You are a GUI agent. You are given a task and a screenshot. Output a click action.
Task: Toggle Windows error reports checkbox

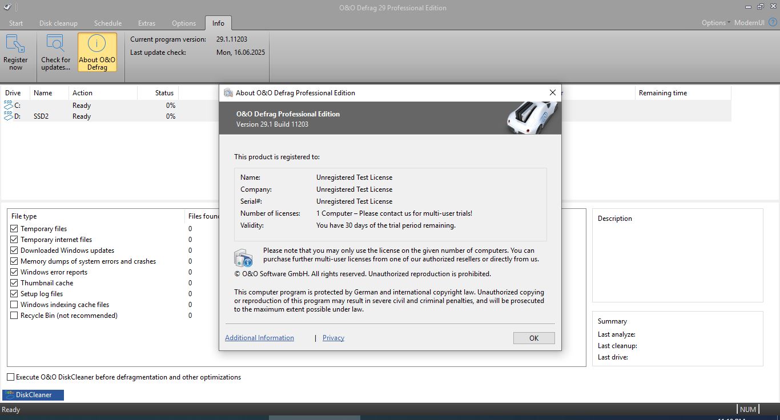(x=14, y=272)
